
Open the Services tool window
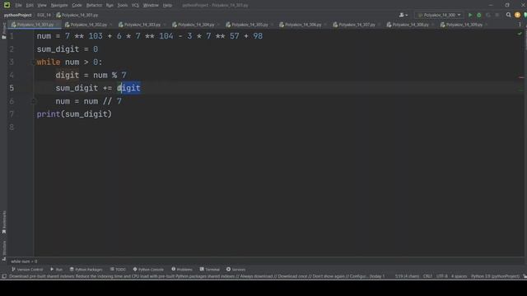(x=236, y=269)
